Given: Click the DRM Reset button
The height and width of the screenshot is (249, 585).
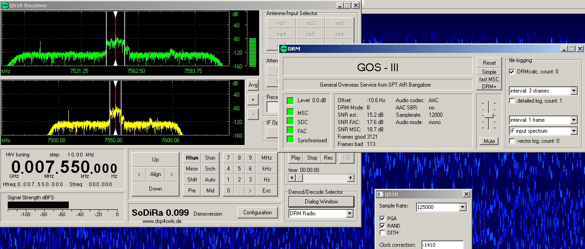Looking at the screenshot, I should pos(489,63).
